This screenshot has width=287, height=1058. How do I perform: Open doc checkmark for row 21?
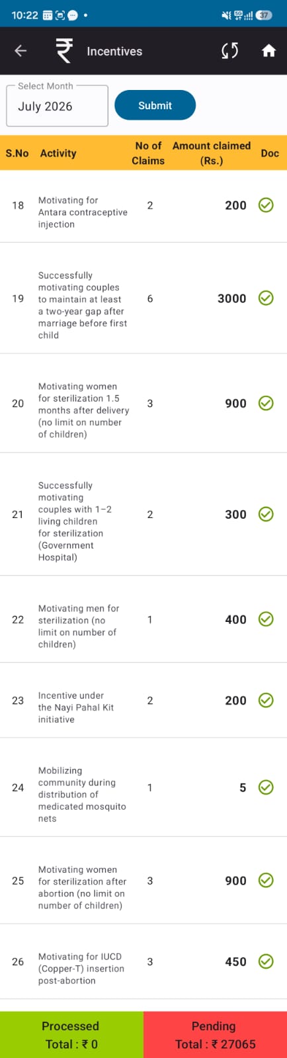coord(266,514)
